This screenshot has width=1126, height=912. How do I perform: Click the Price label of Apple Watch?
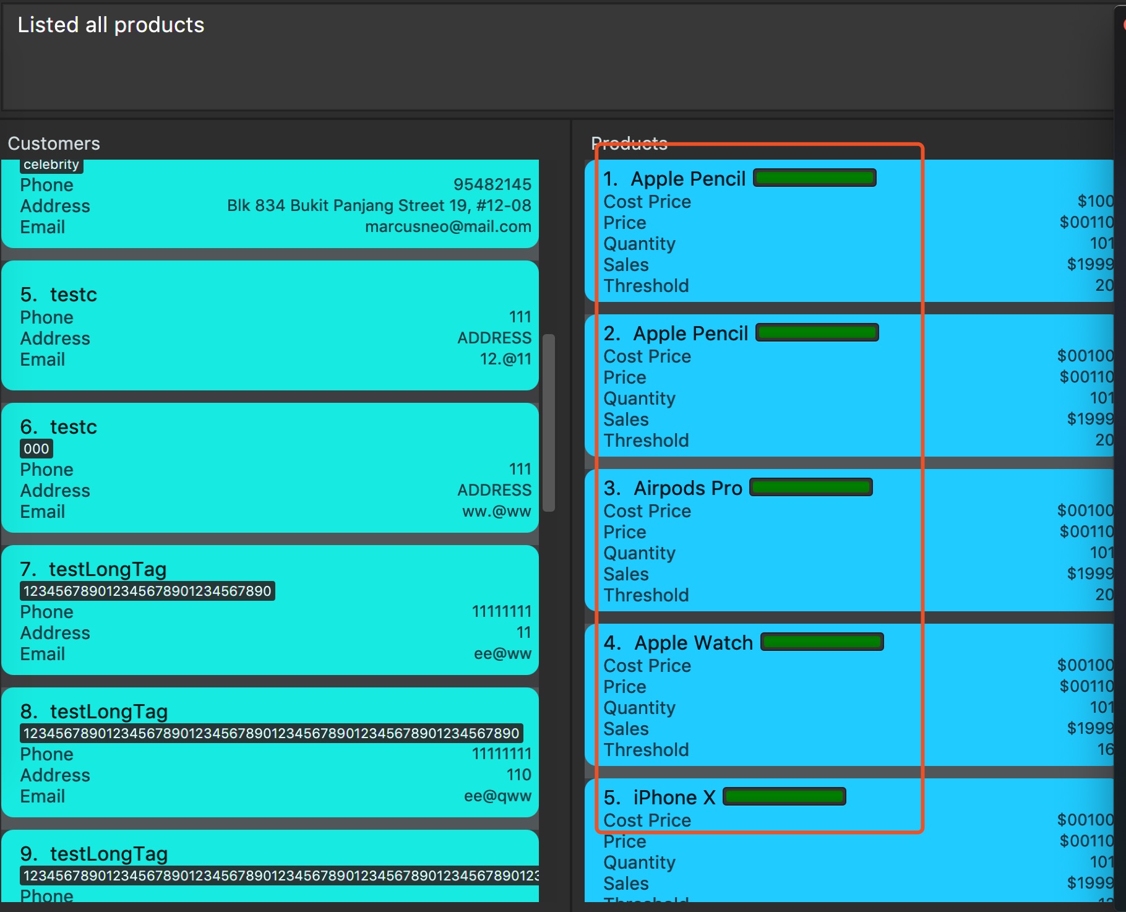[x=625, y=687]
